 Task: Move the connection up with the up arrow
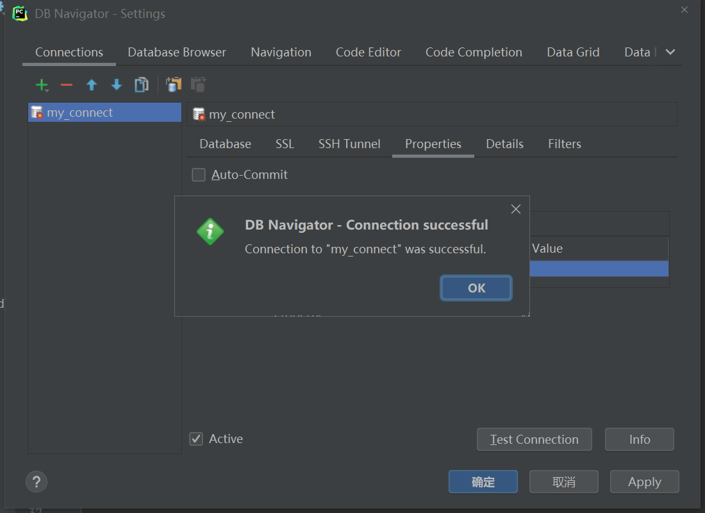pyautogui.click(x=92, y=85)
